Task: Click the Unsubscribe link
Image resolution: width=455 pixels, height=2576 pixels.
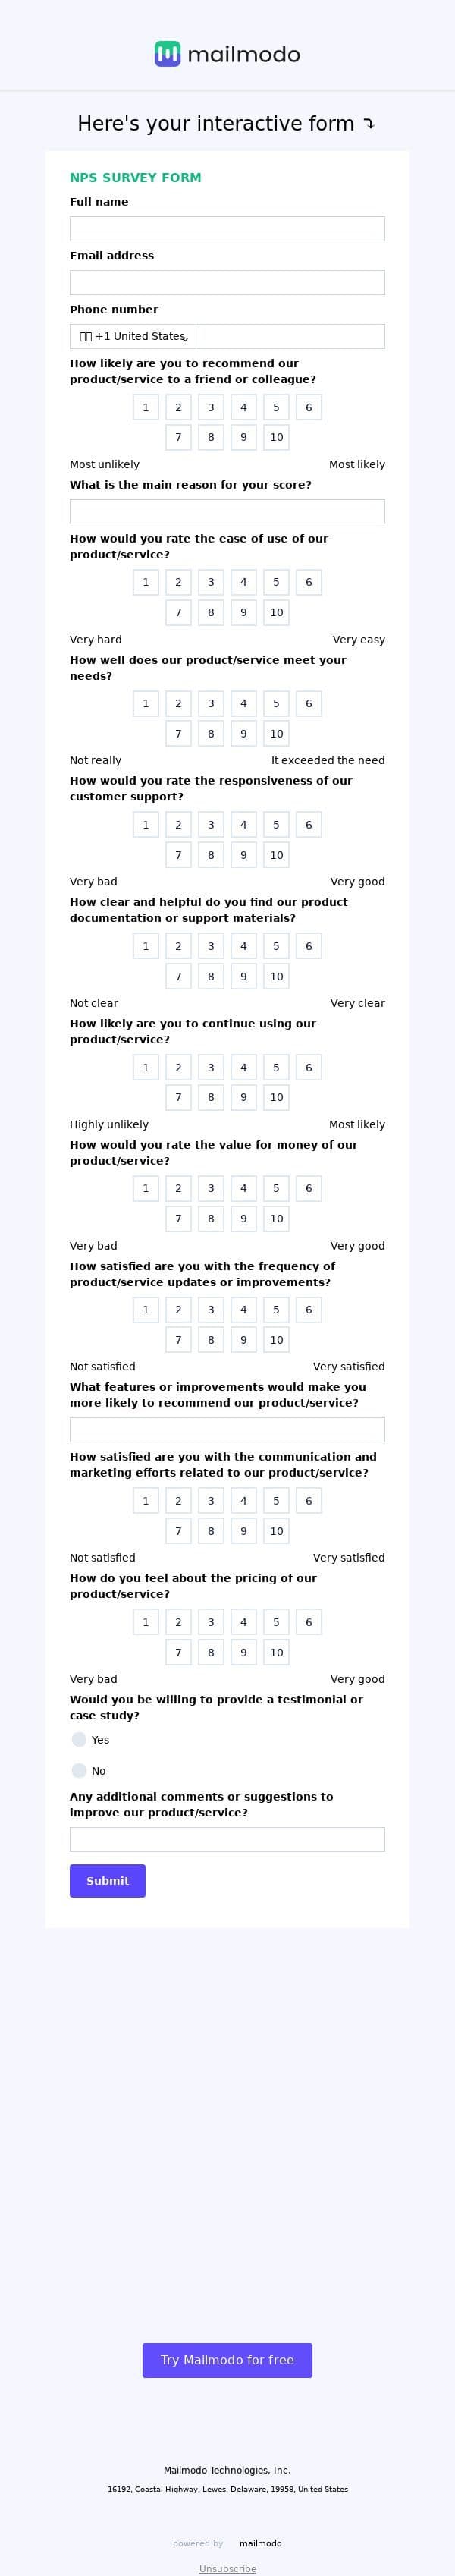Action: coord(227,2568)
